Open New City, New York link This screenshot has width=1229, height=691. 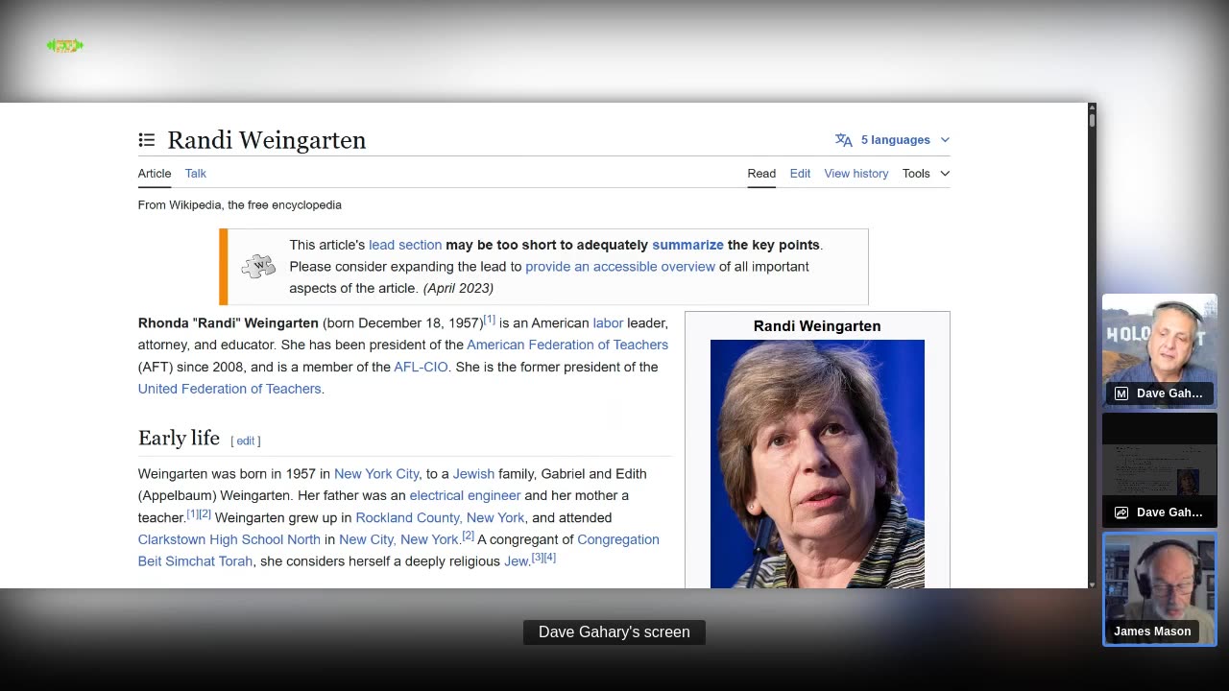tap(398, 540)
